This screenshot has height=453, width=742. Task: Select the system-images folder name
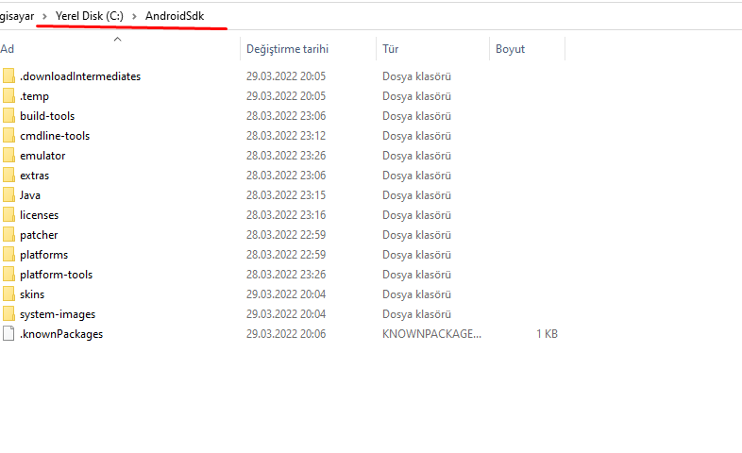[x=58, y=314]
